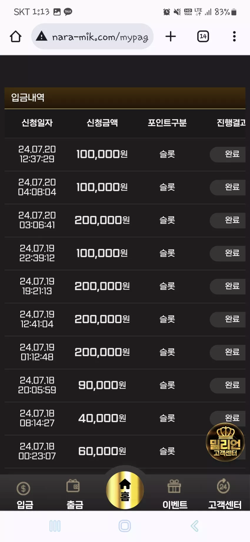
Task: Click the nara-mik.com address bar
Action: [x=92, y=36]
